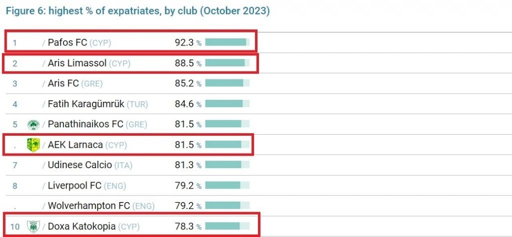Select Udinese Calcio in the list
Viewport: 512px width, 237px height.
coord(79,165)
